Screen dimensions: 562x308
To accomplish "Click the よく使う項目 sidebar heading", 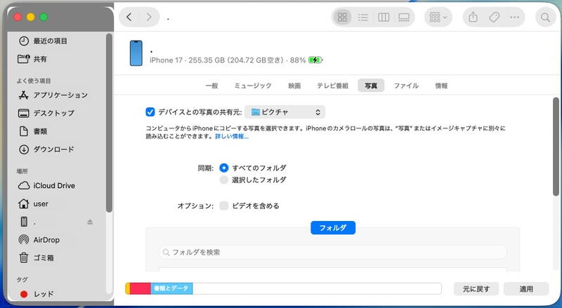I will coord(34,81).
